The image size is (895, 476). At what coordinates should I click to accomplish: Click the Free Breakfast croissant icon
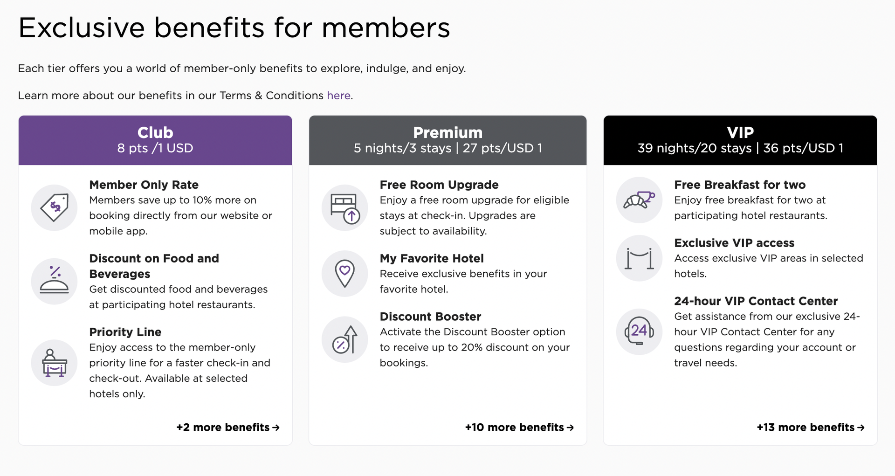(639, 200)
